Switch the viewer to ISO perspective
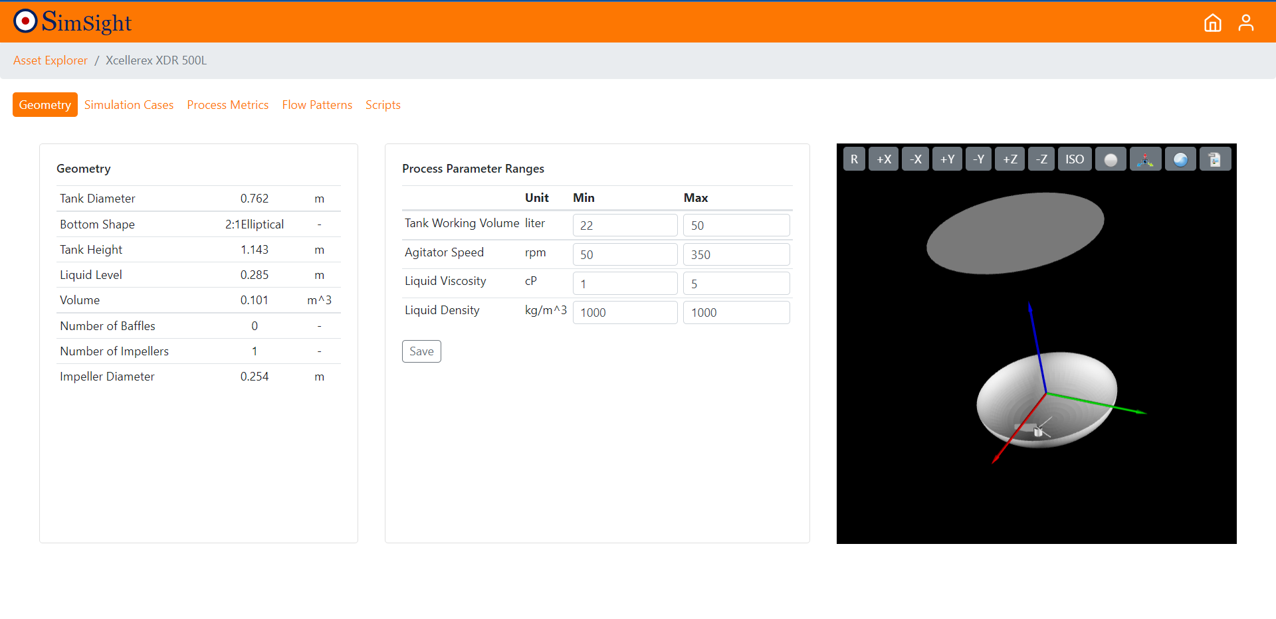1276x619 pixels. coord(1074,159)
